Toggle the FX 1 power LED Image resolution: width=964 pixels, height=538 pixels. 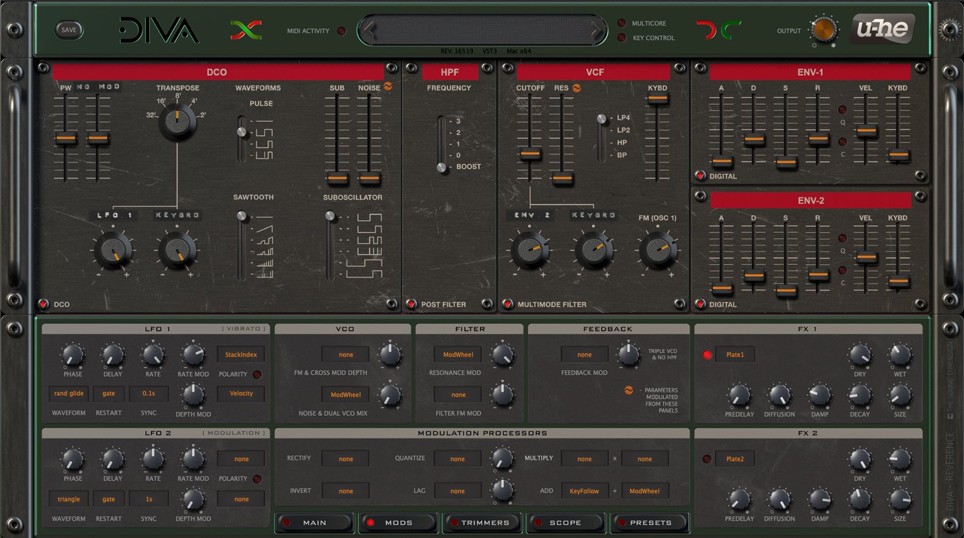point(707,355)
